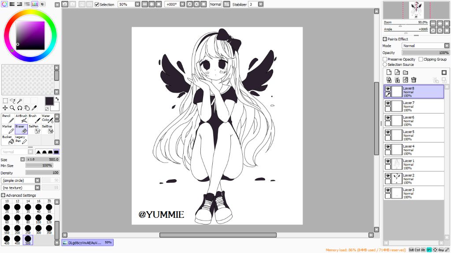
Task: Choose the Brush tool
Action: pos(34,119)
